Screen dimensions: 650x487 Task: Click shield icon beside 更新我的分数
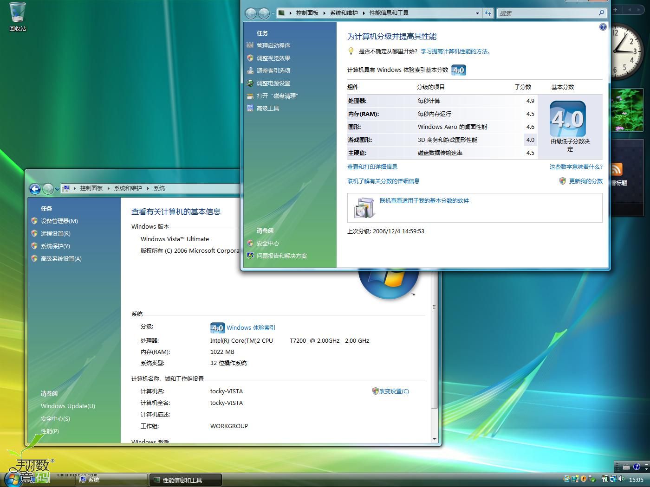tap(563, 181)
